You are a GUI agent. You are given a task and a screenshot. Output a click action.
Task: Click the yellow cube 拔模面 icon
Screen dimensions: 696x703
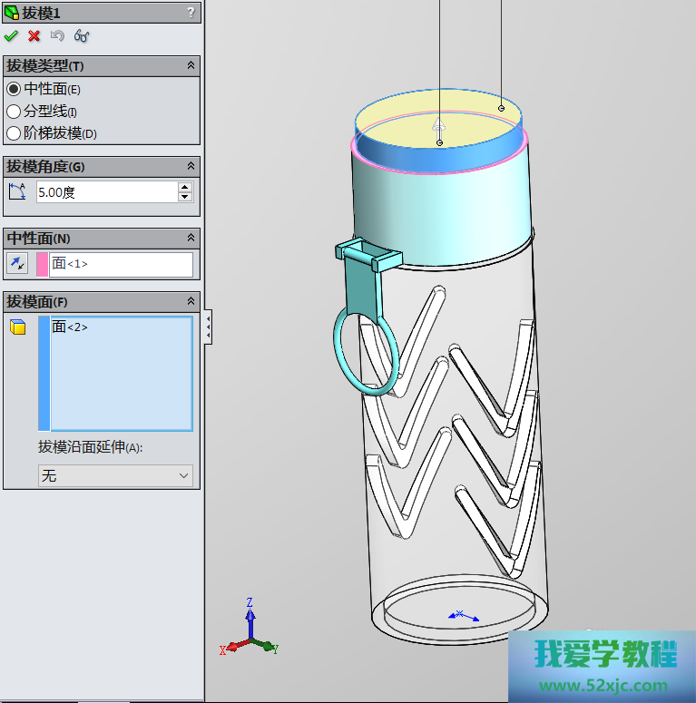[x=16, y=327]
